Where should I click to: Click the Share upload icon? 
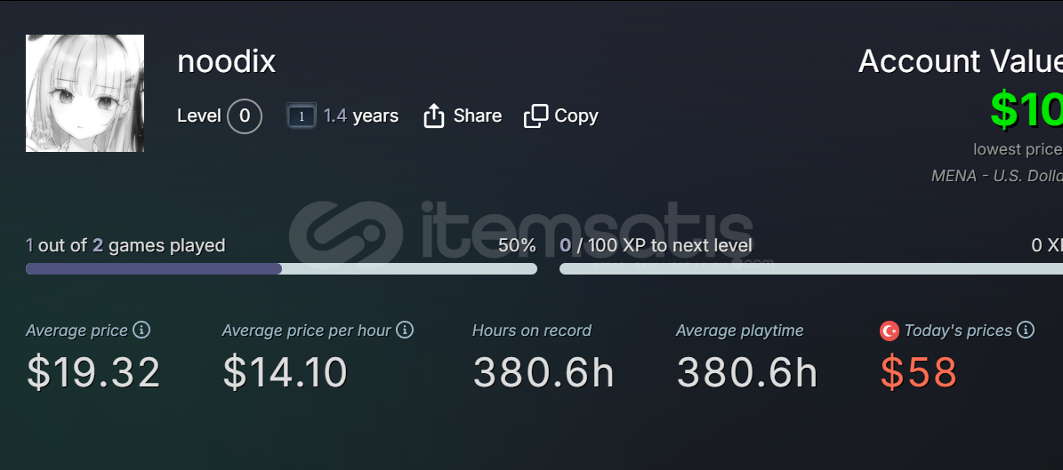click(434, 116)
